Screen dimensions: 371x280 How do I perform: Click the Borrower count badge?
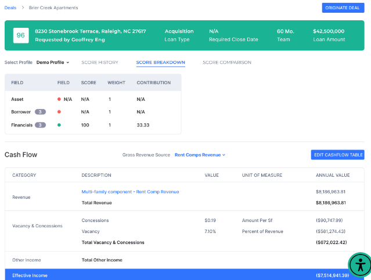(x=40, y=112)
